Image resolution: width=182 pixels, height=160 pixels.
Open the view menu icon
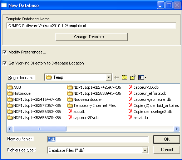142,77
